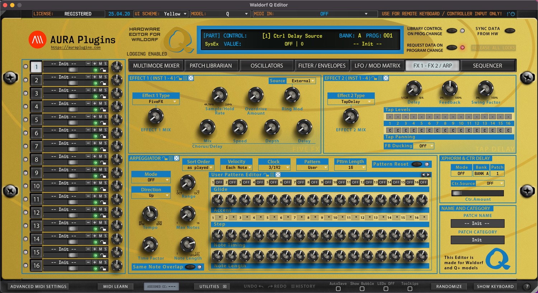This screenshot has width=538, height=293.
Task: Toggle Library Control on Prog Change switch
Action: [x=452, y=31]
